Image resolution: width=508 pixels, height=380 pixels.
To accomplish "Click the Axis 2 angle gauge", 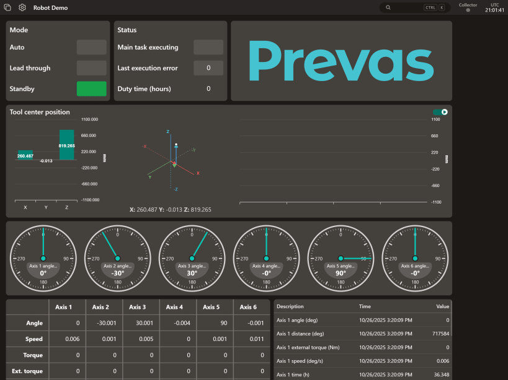I will pos(118,258).
